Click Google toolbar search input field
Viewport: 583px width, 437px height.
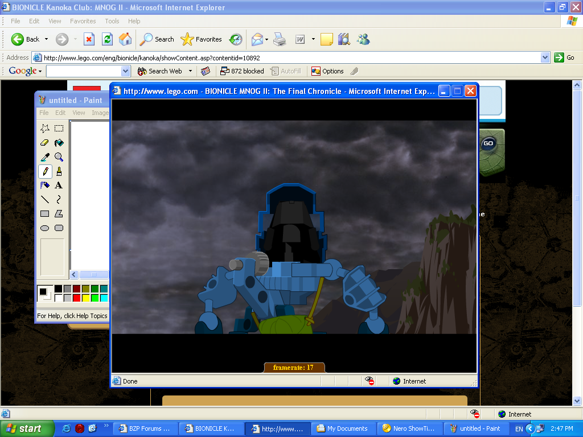84,71
